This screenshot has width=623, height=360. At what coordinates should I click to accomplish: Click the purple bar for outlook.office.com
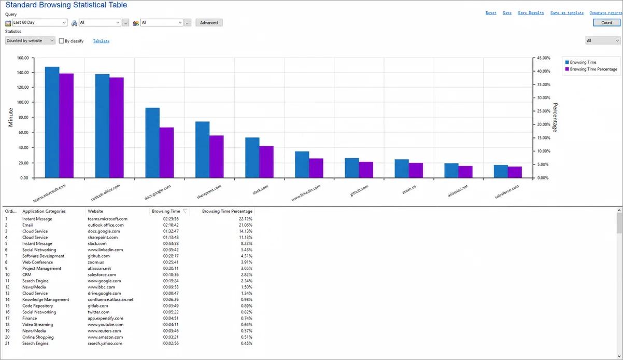point(117,128)
